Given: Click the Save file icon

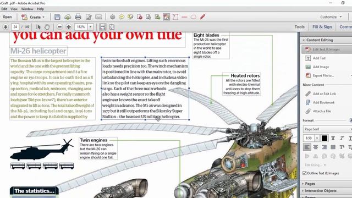Looking at the screenshot, I should (57, 17).
